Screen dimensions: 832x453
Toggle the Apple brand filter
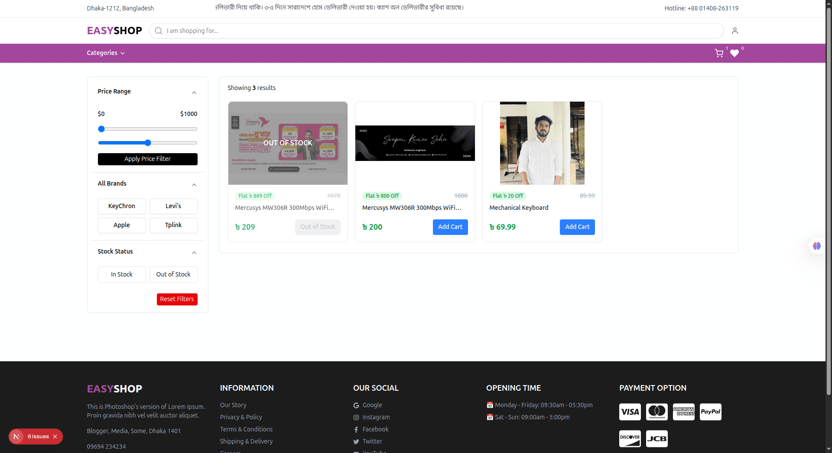[122, 225]
